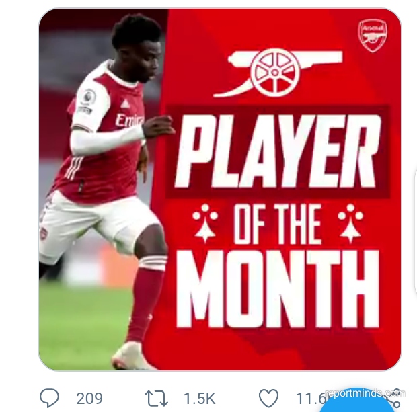This screenshot has width=417, height=412.
Task: Click the MONTH headline text
Action: tap(278, 288)
